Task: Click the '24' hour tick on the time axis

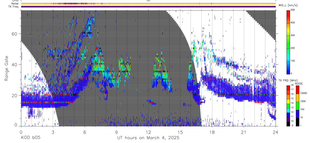Action: (x=275, y=132)
